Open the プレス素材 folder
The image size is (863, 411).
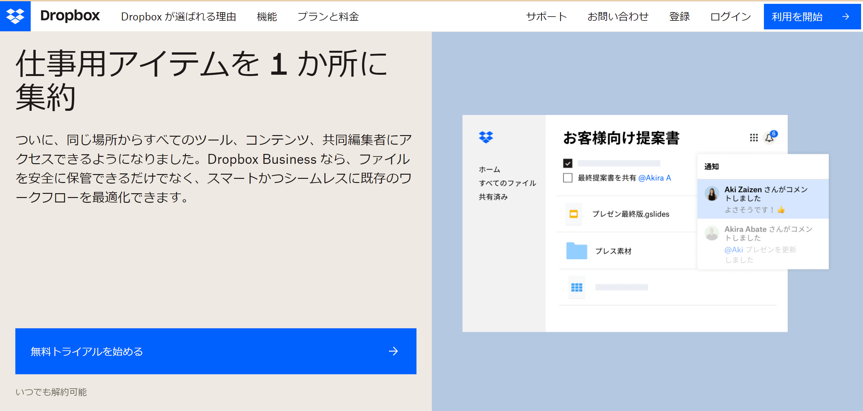click(x=613, y=251)
